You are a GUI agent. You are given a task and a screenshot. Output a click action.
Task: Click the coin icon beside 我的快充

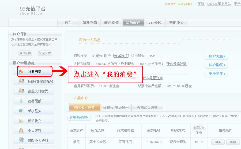pos(21,121)
